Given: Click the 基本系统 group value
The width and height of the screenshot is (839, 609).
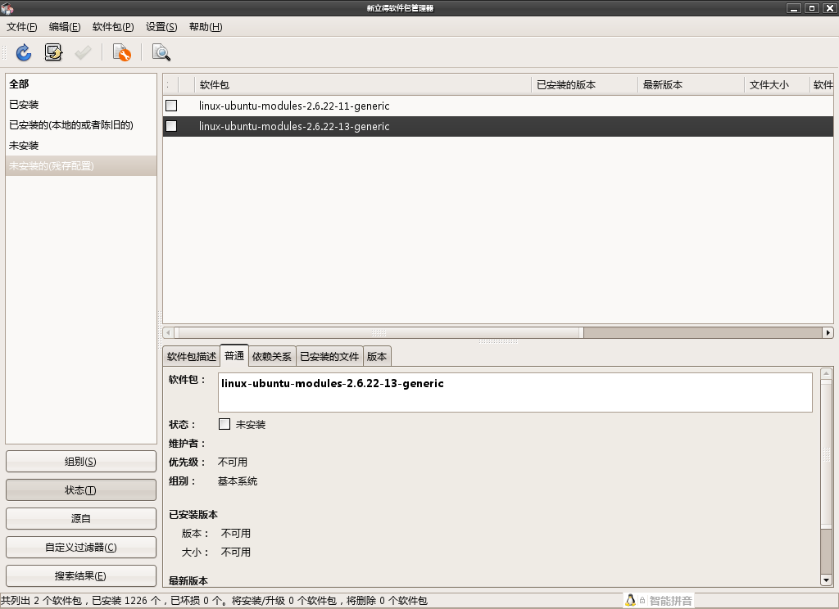Looking at the screenshot, I should tap(238, 480).
